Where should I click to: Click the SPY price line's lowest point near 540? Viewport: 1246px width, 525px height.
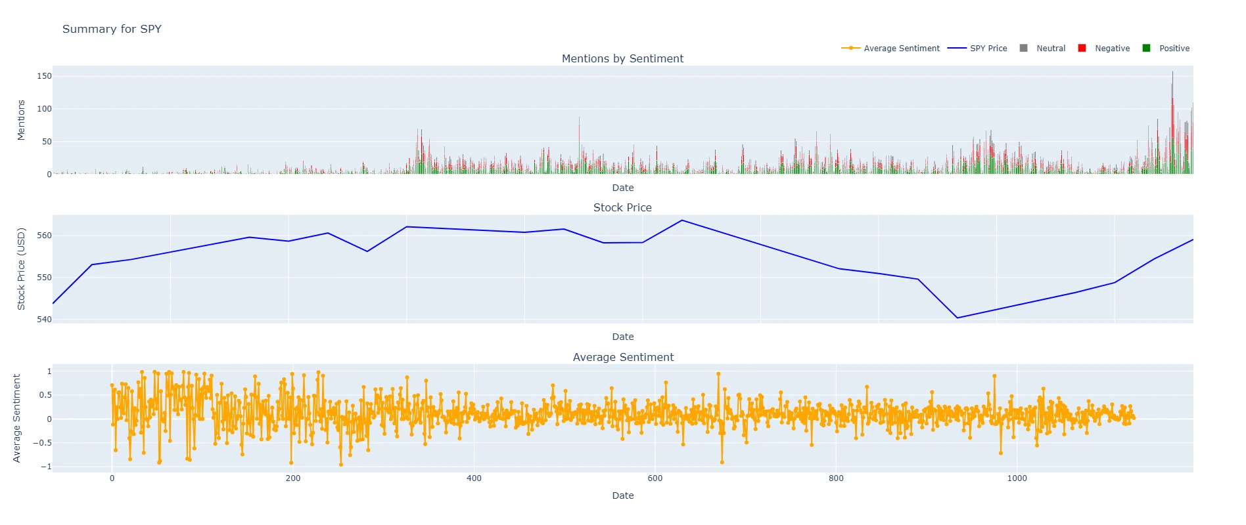click(957, 318)
